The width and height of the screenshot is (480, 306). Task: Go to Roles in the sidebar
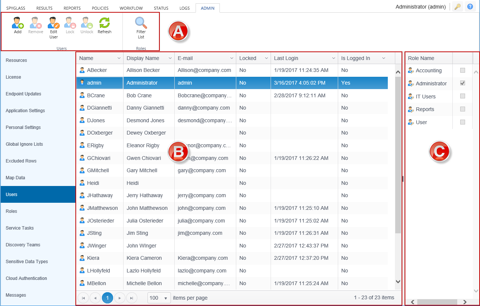[x=12, y=211]
